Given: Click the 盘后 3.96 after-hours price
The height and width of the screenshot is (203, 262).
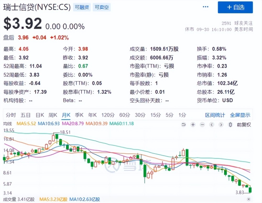Looking at the screenshot, I should (23, 38).
